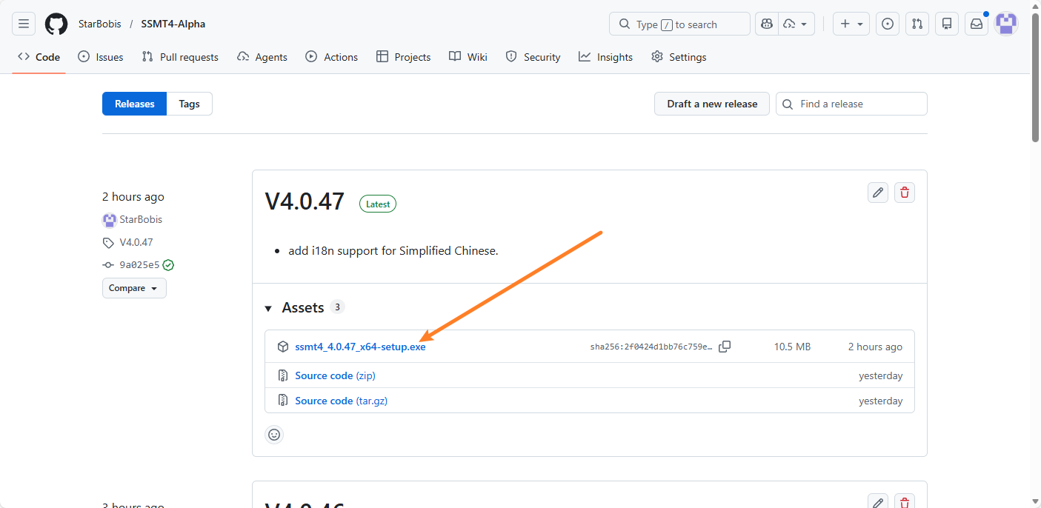1041x508 pixels.
Task: Click the page vertical scrollbar
Action: pyautogui.click(x=1036, y=76)
